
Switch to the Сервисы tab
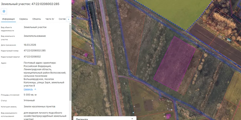click(23, 19)
